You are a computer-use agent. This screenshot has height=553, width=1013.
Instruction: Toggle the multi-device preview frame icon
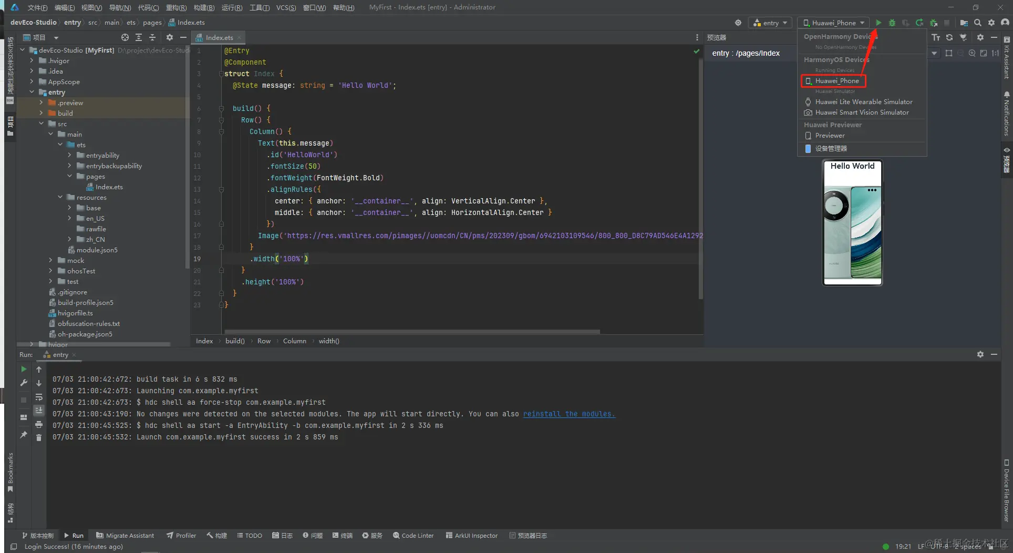click(x=948, y=53)
